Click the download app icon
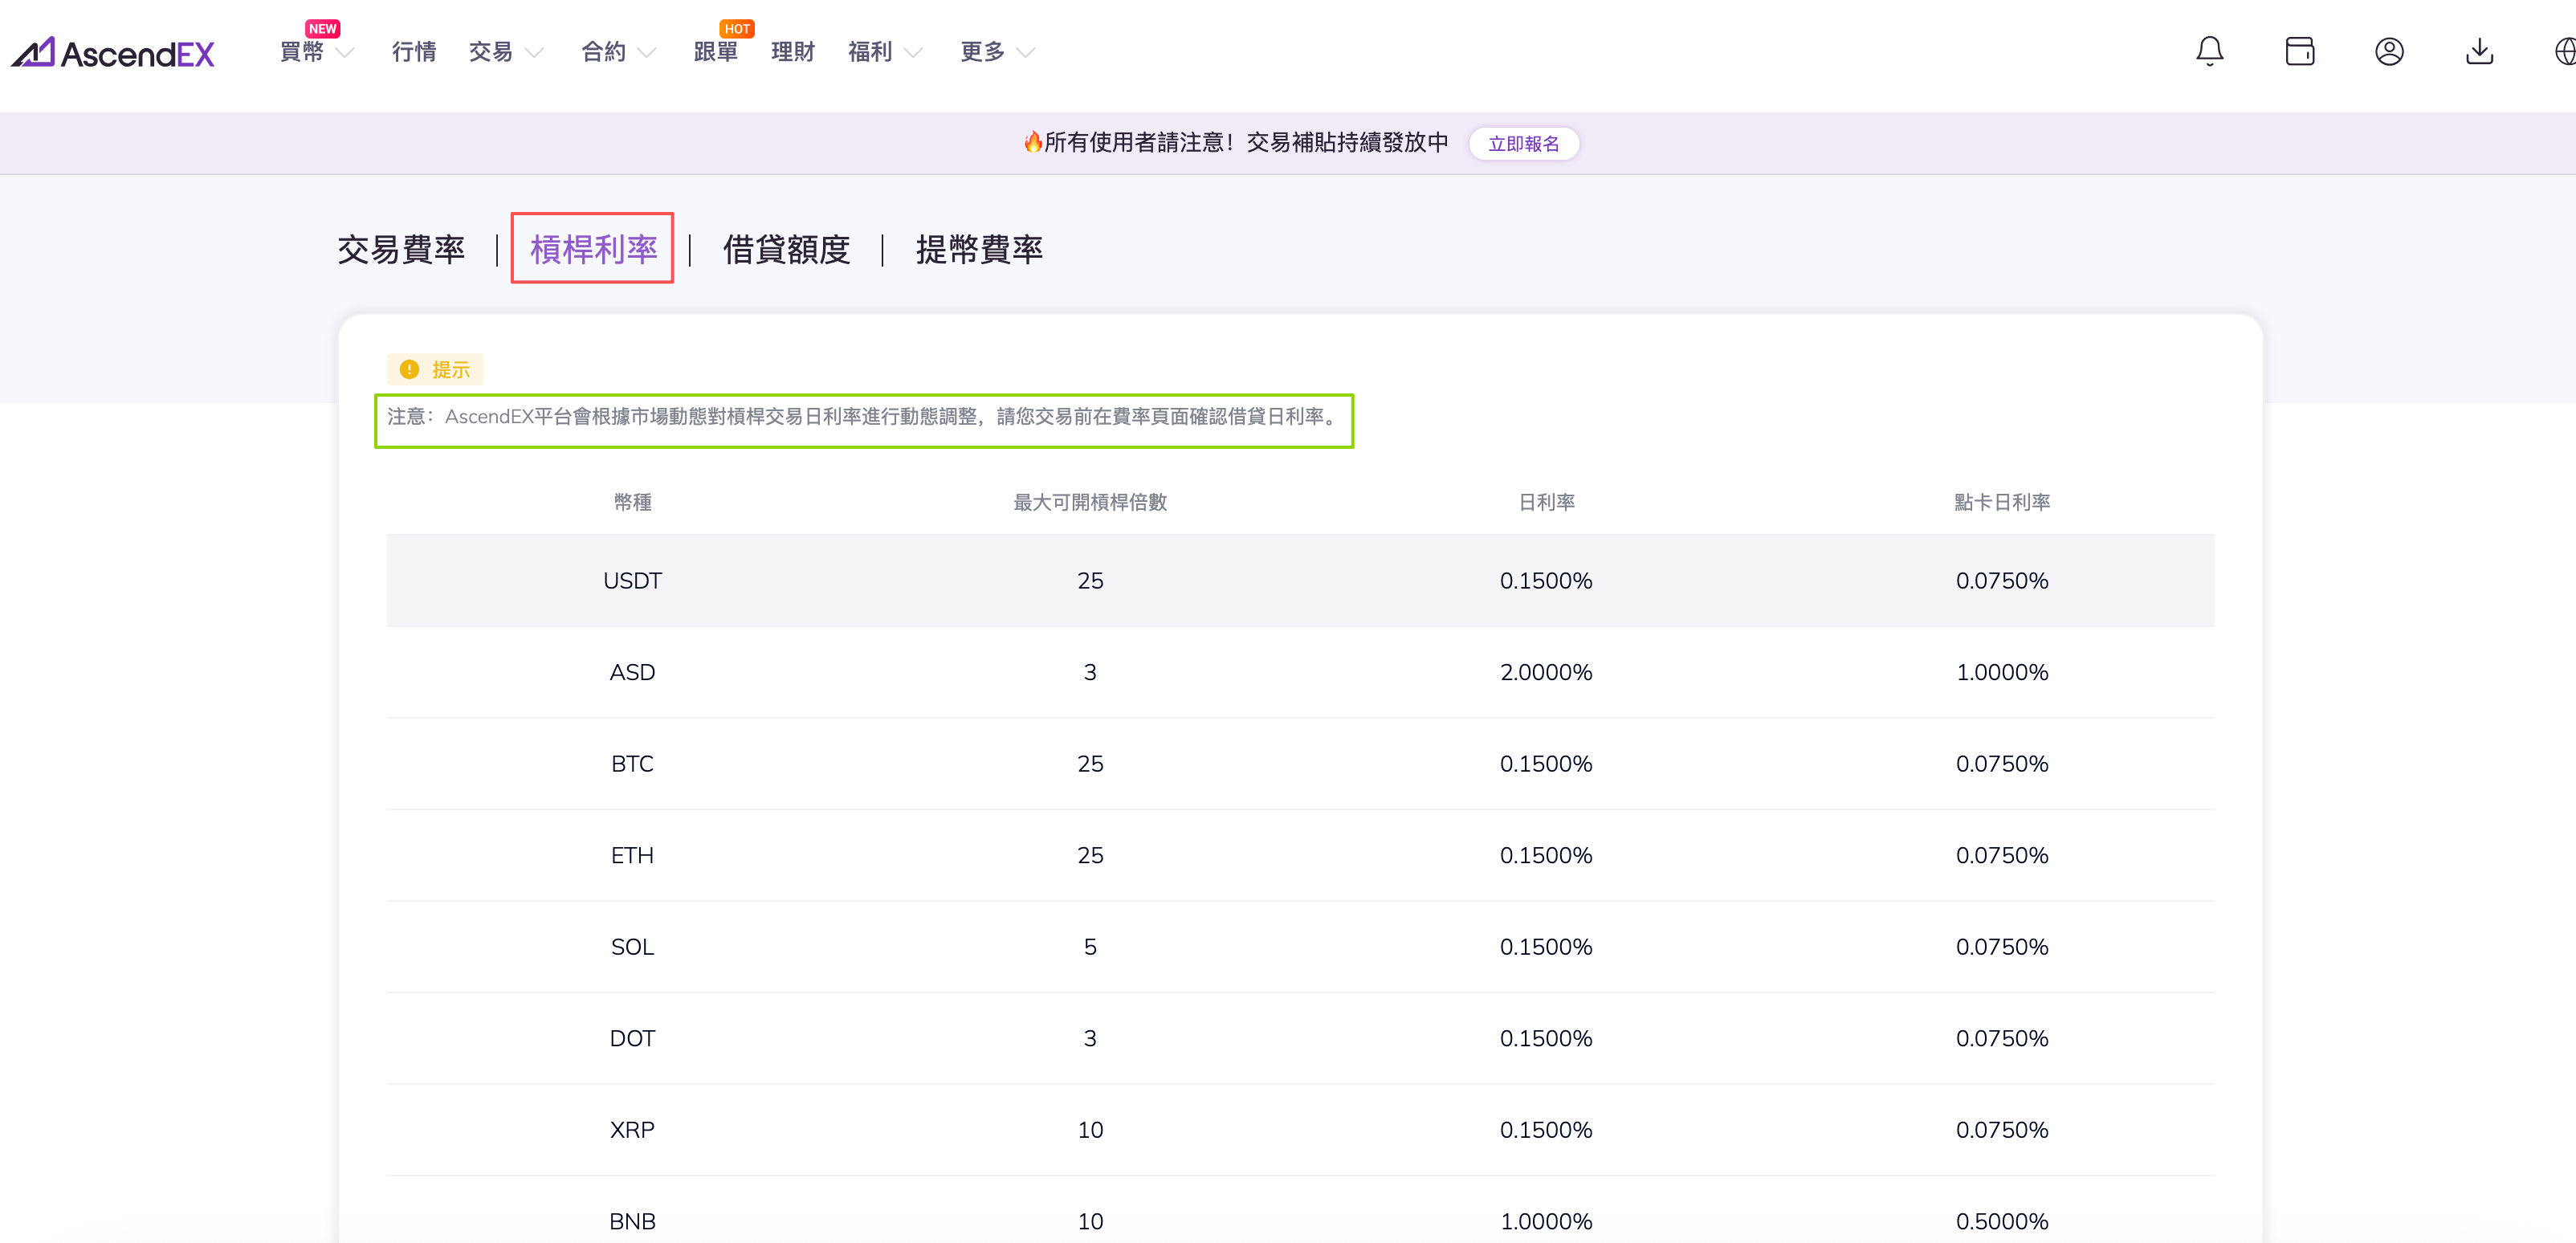This screenshot has height=1243, width=2576. (2479, 51)
